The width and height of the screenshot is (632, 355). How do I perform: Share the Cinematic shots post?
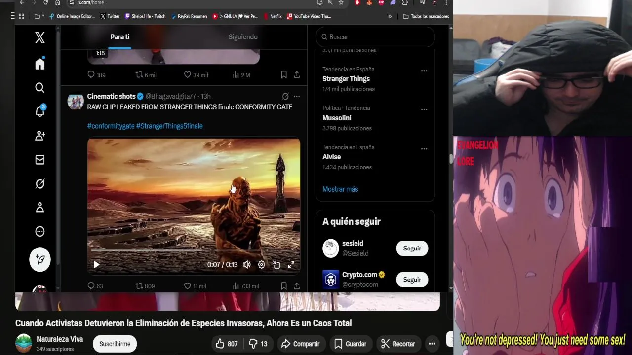pyautogui.click(x=297, y=286)
